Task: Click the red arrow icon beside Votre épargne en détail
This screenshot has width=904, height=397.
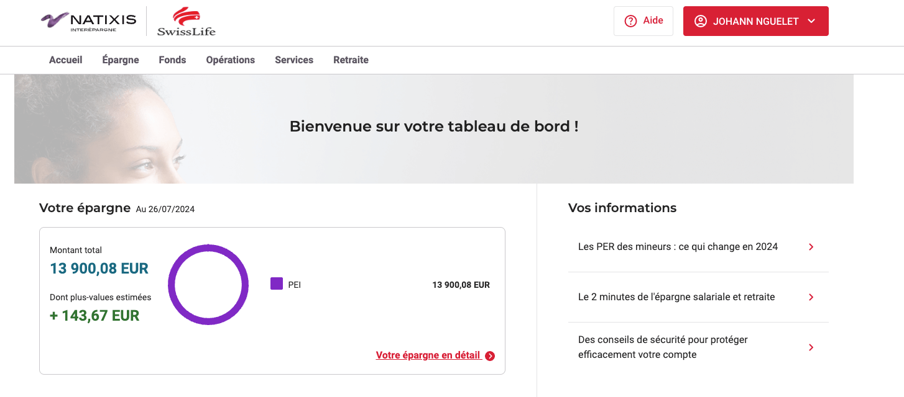Action: tap(490, 356)
